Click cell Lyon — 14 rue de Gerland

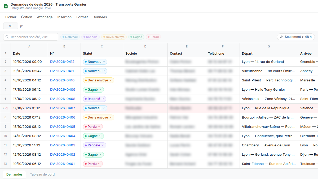click(269, 62)
